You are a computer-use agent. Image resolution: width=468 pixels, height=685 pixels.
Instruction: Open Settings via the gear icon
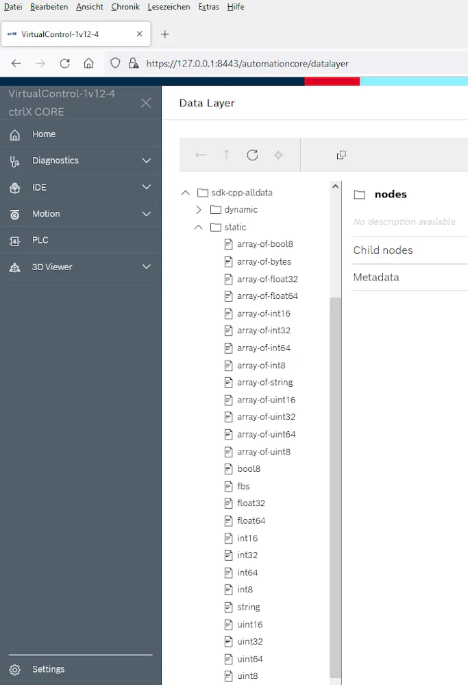point(15,669)
